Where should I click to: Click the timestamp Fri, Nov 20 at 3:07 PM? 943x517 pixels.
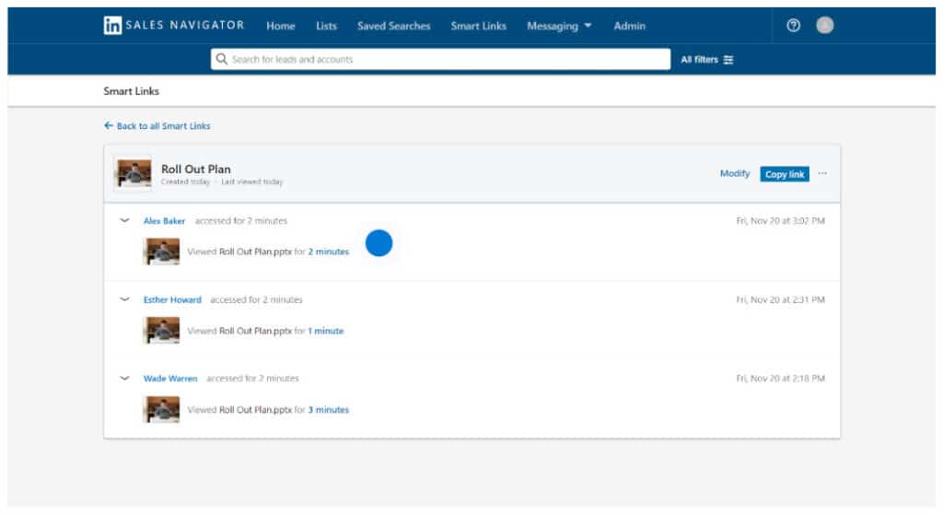(x=781, y=221)
